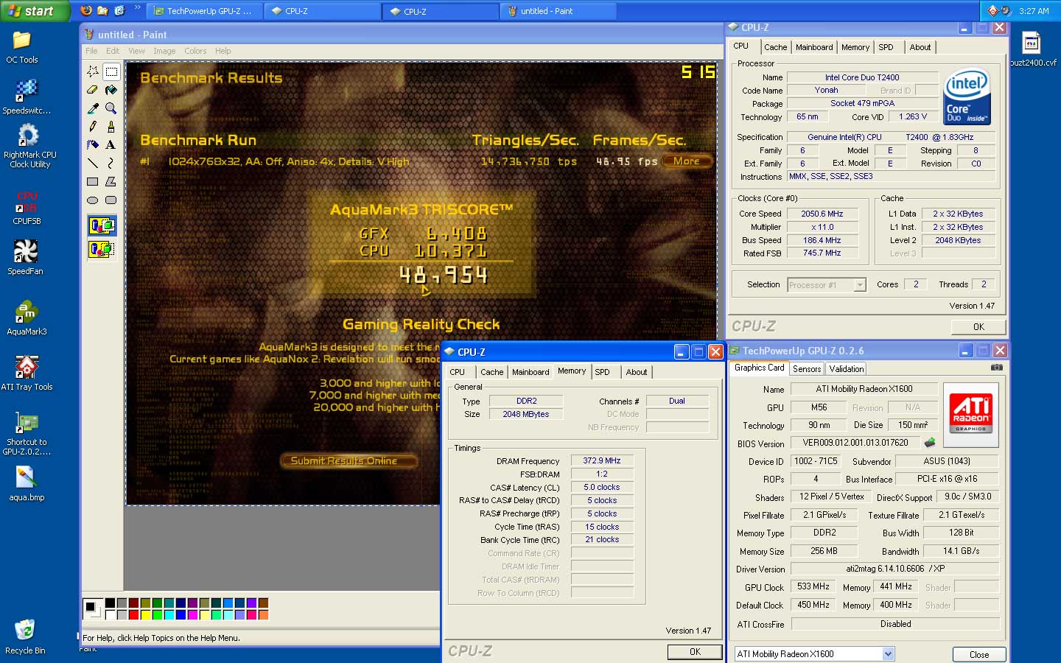Choose the straight Line tool

click(x=93, y=164)
